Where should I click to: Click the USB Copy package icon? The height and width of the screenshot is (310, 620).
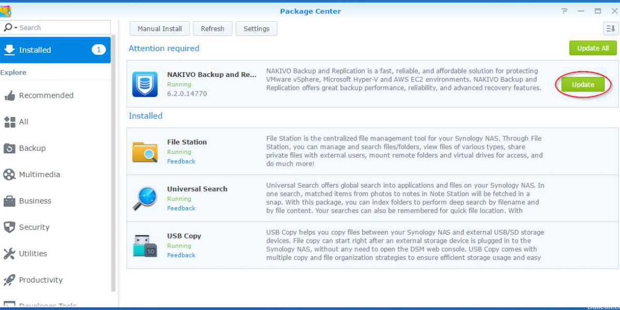[x=145, y=245]
